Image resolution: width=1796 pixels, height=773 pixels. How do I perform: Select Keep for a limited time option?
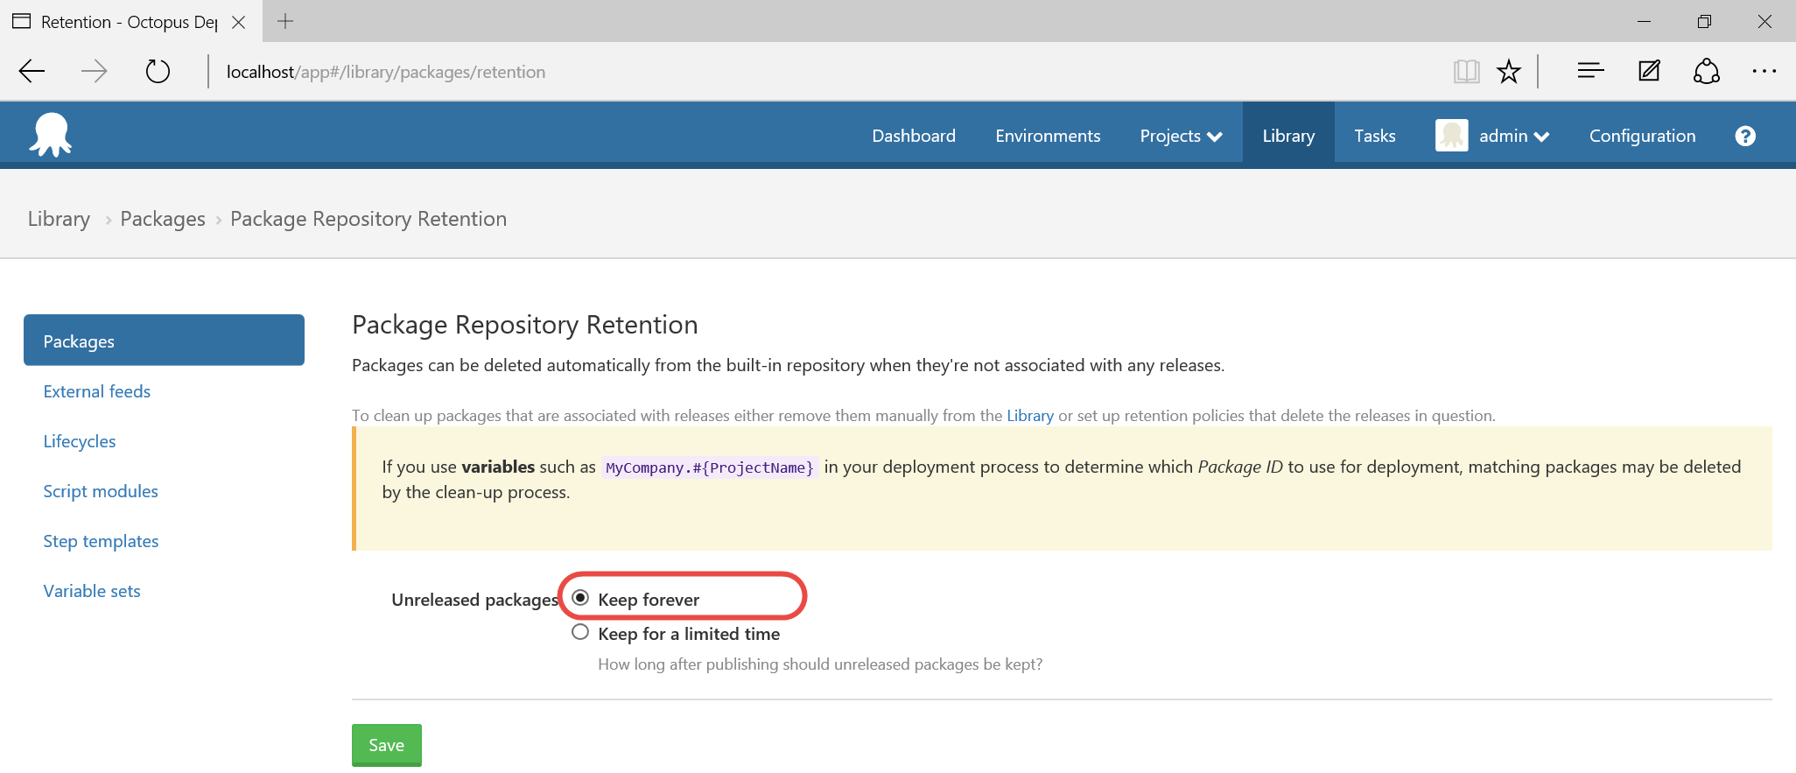point(580,632)
